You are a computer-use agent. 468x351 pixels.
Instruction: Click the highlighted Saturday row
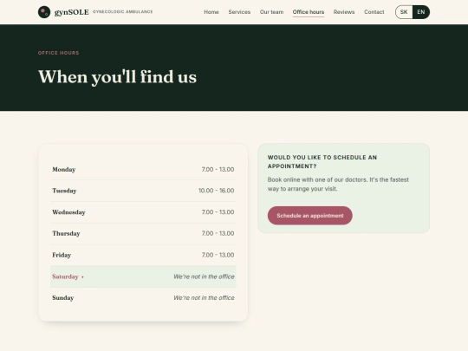click(143, 276)
